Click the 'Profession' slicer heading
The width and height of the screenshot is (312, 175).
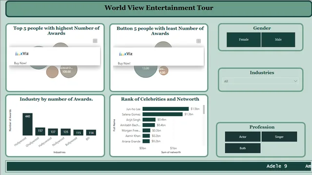point(262,127)
